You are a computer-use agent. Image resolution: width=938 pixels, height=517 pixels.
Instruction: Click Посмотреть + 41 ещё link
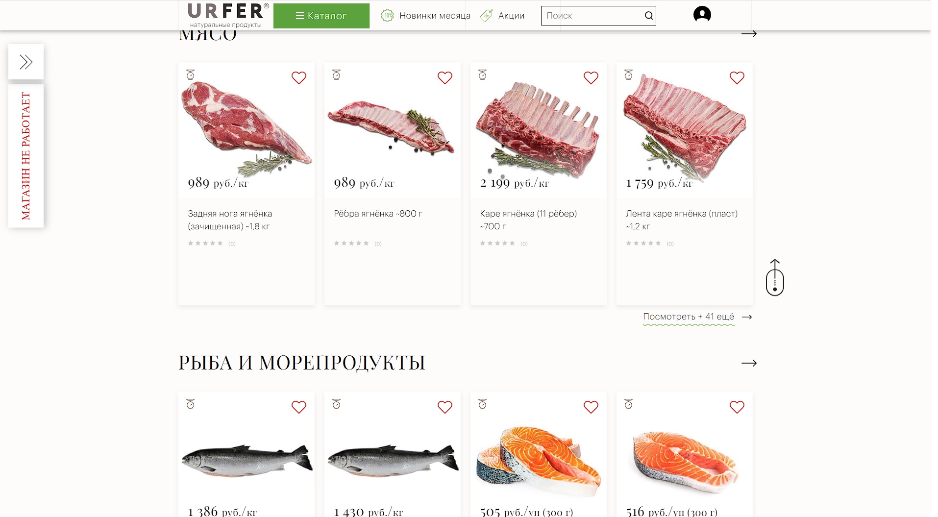tap(689, 317)
